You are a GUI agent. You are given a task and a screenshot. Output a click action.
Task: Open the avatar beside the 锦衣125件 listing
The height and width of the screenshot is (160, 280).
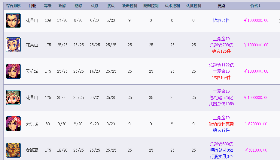pyautogui.click(x=13, y=45)
